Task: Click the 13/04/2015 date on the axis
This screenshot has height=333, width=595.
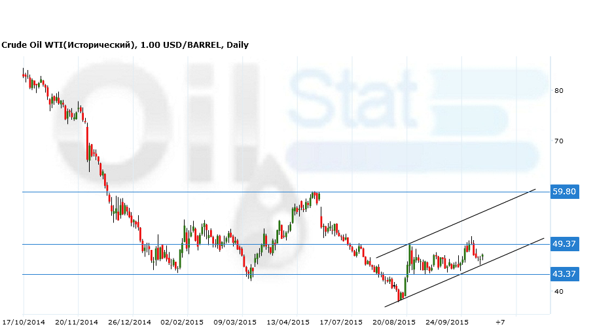Action: click(x=288, y=323)
